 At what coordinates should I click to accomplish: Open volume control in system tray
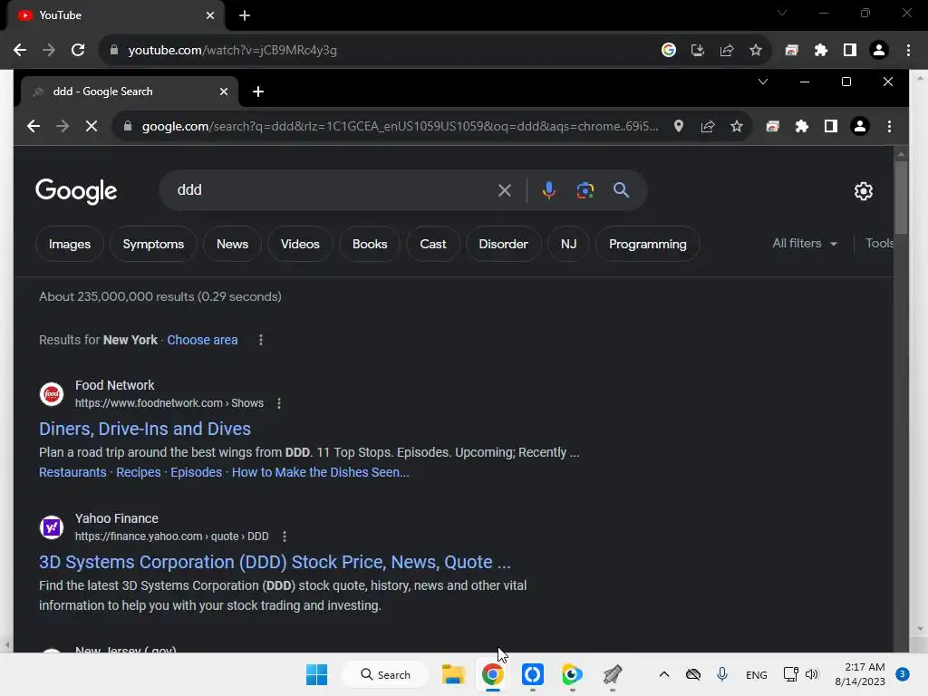(x=812, y=674)
